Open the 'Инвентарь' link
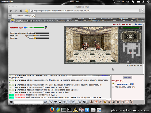The image size is (151, 113). pos(63,21)
